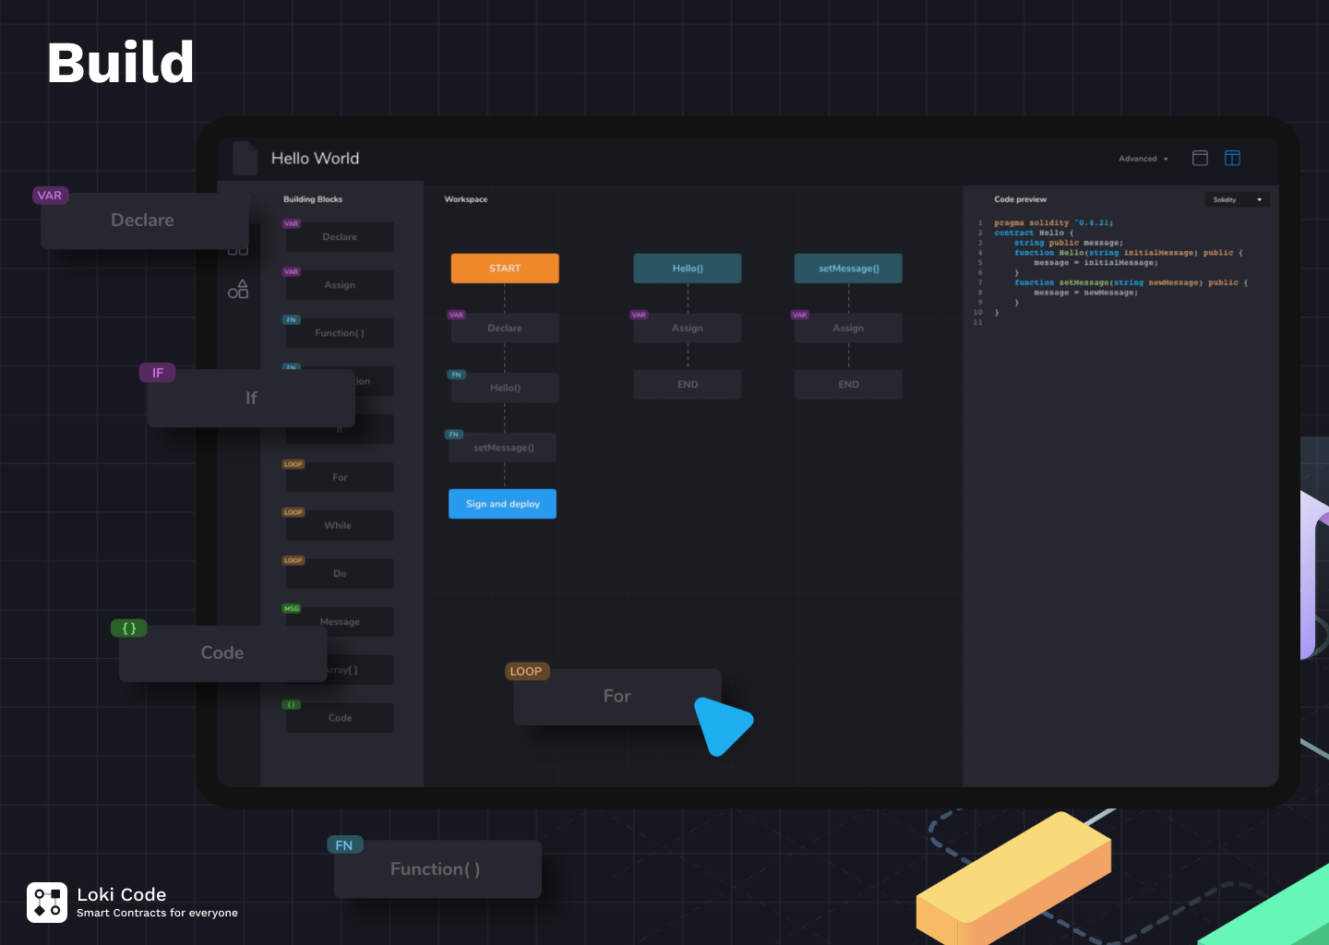Click the Hello World document file icon
Viewport: 1329px width, 945px height.
point(245,158)
